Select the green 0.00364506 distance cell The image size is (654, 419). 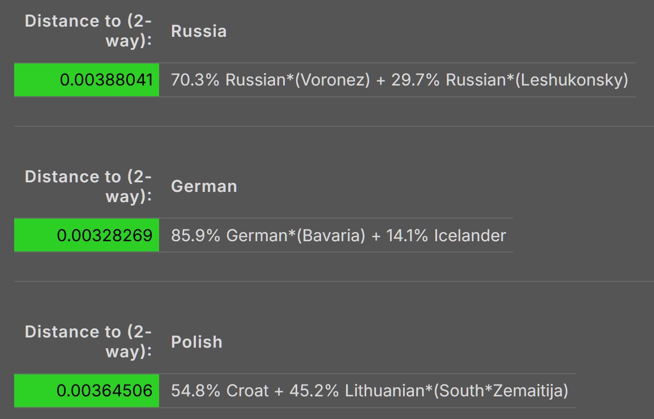(86, 391)
